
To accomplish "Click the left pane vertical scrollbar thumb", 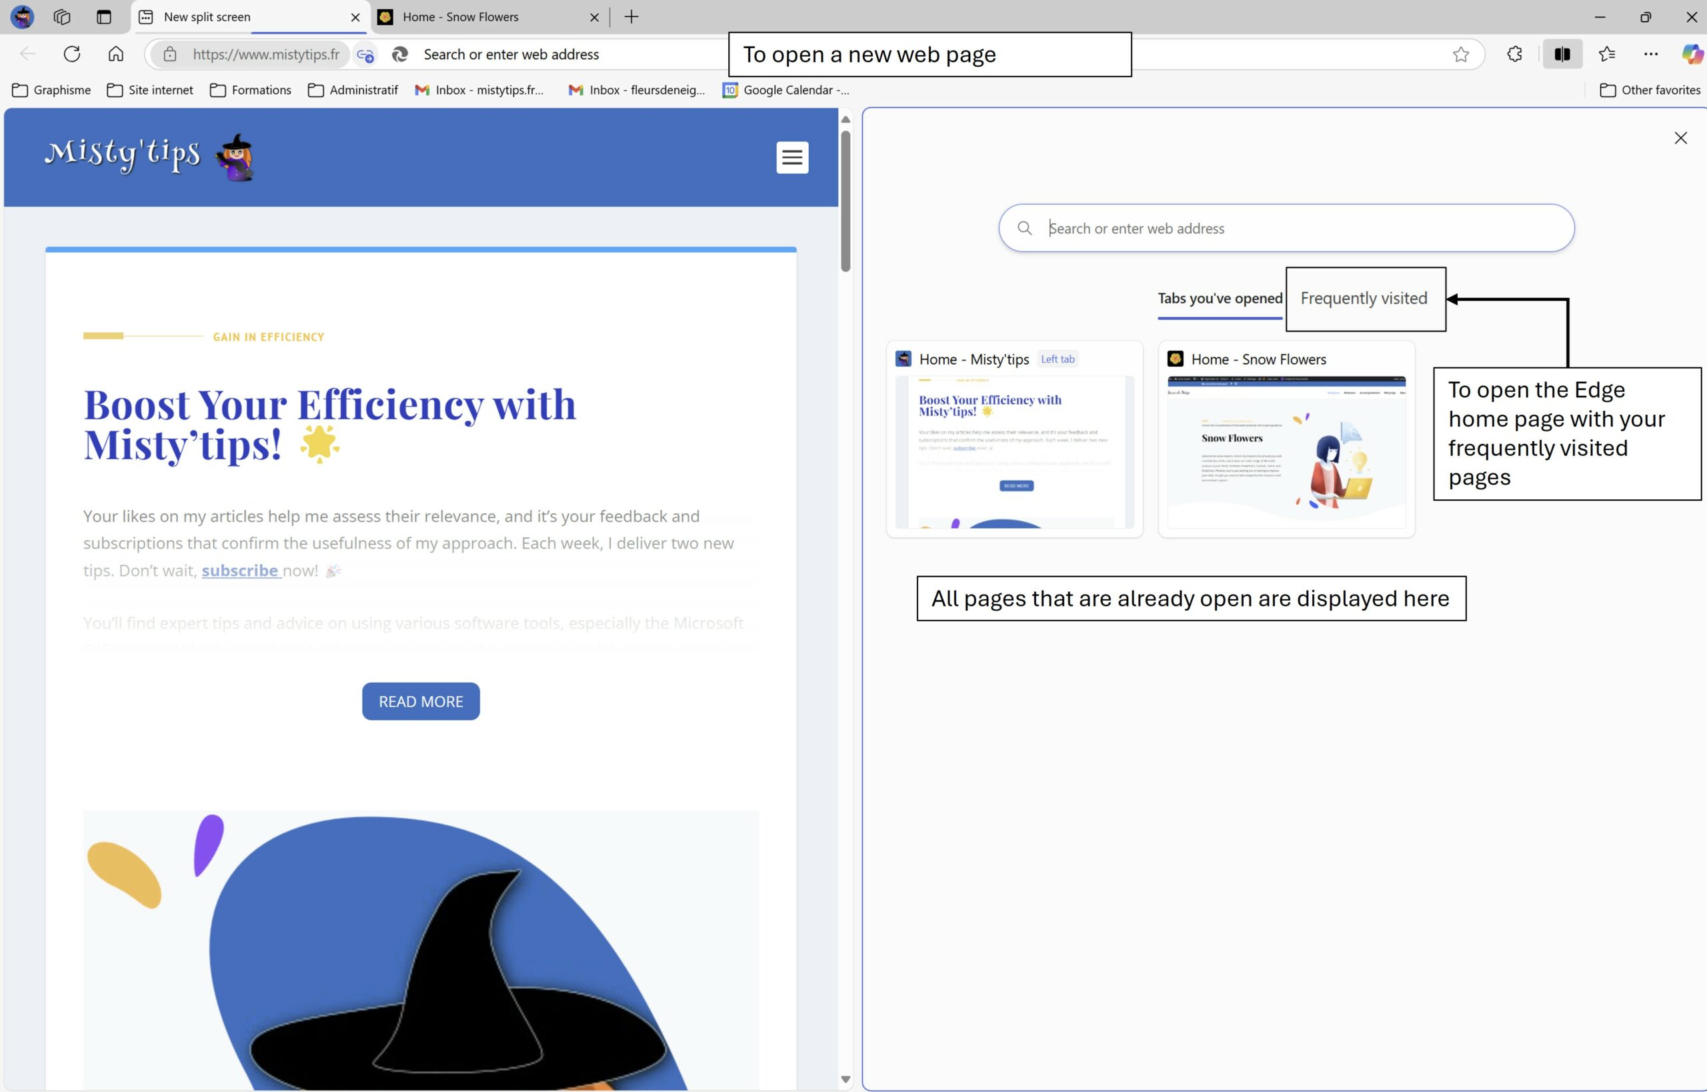I will [x=845, y=201].
